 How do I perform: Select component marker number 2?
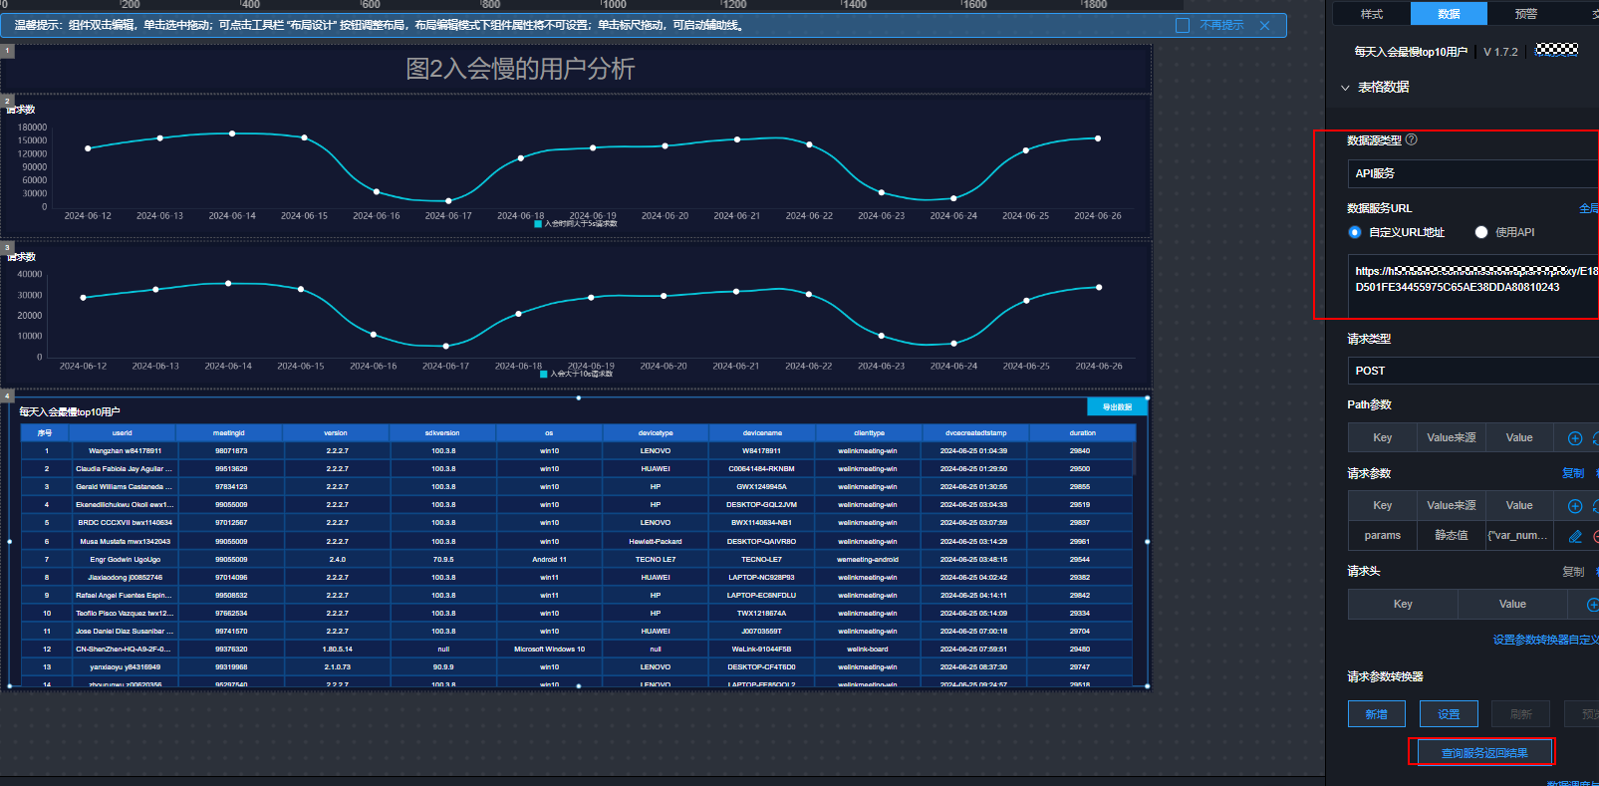7,101
